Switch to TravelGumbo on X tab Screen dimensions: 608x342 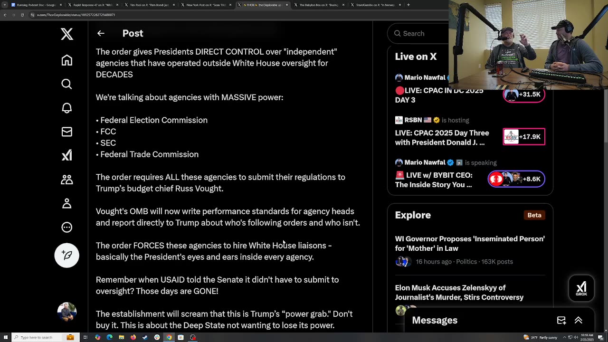coord(375,5)
